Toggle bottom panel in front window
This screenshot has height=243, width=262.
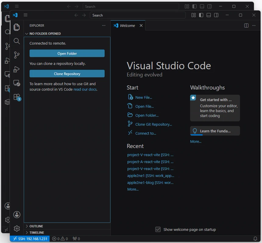tap(208, 15)
